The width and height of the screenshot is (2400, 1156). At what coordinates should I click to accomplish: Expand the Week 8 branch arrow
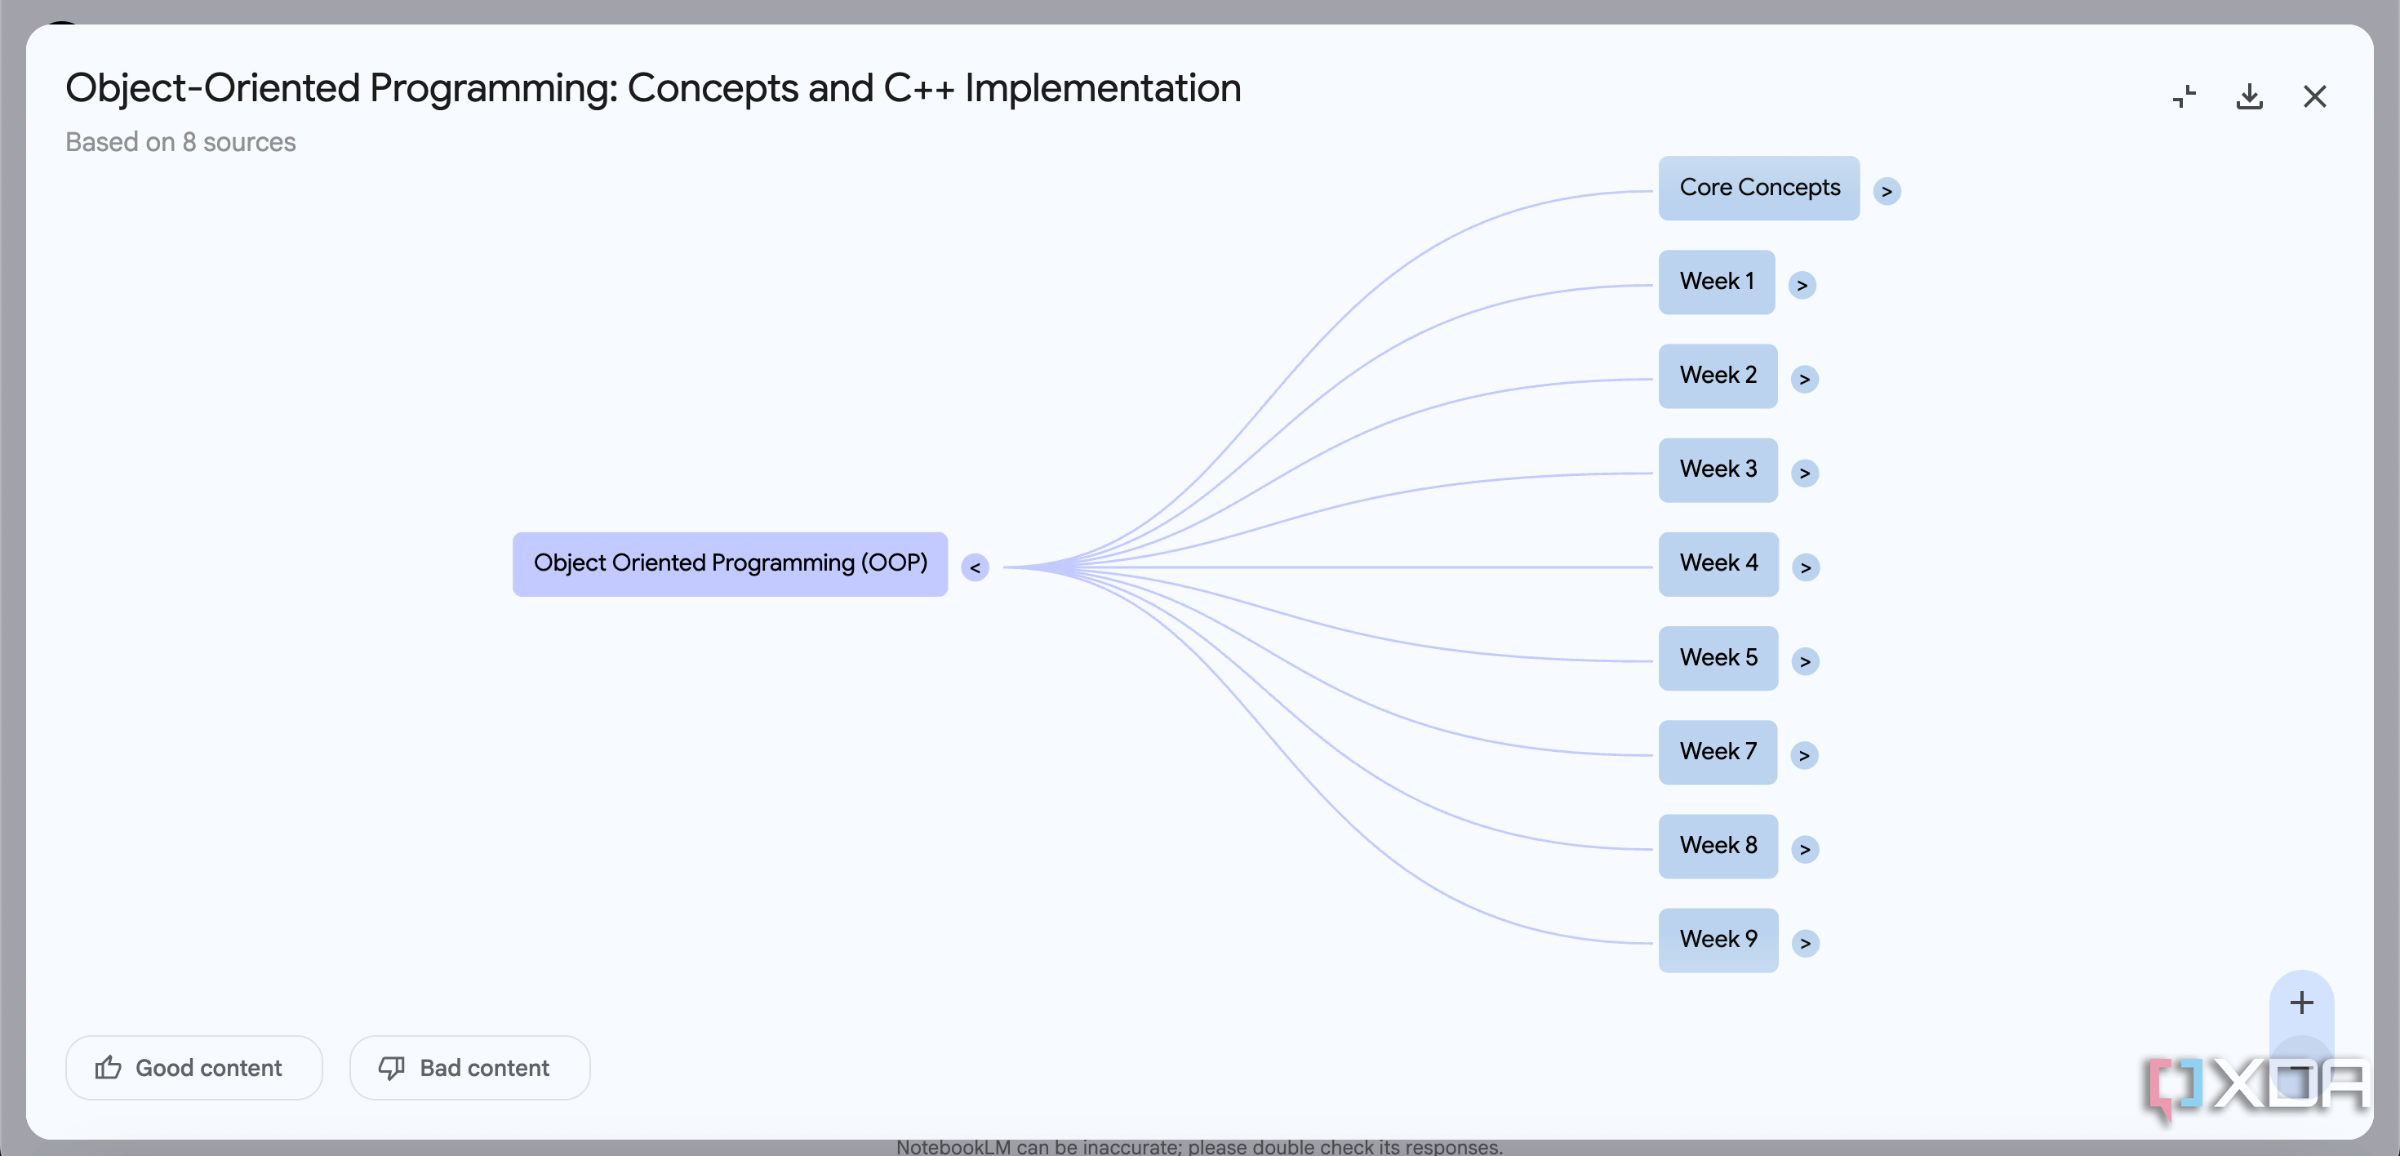pos(1805,850)
